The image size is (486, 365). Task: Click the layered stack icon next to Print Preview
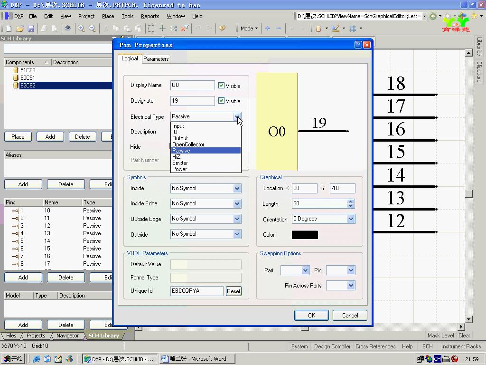coord(67,29)
